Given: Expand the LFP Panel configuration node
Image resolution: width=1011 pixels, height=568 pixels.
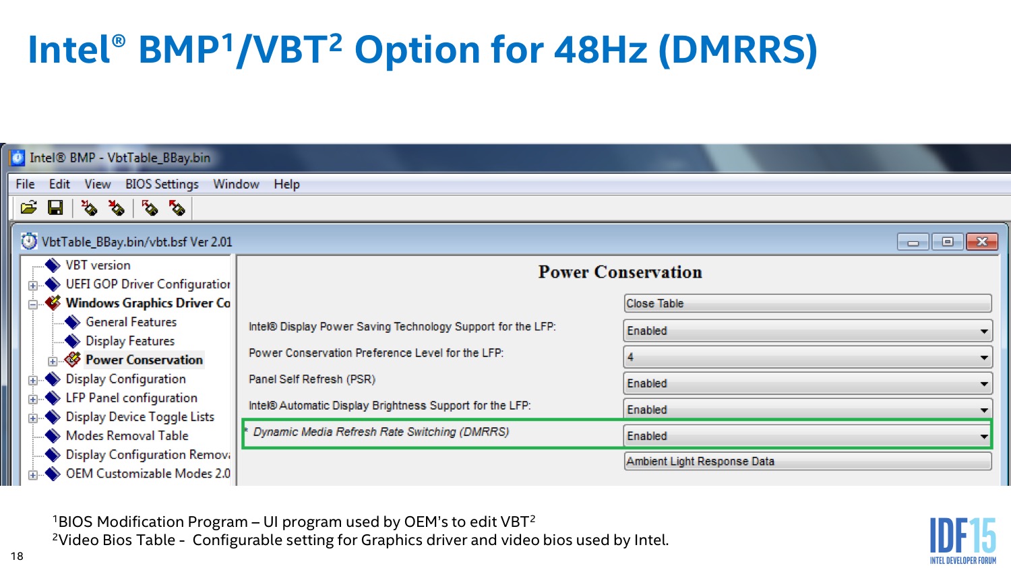Looking at the screenshot, I should 32,399.
